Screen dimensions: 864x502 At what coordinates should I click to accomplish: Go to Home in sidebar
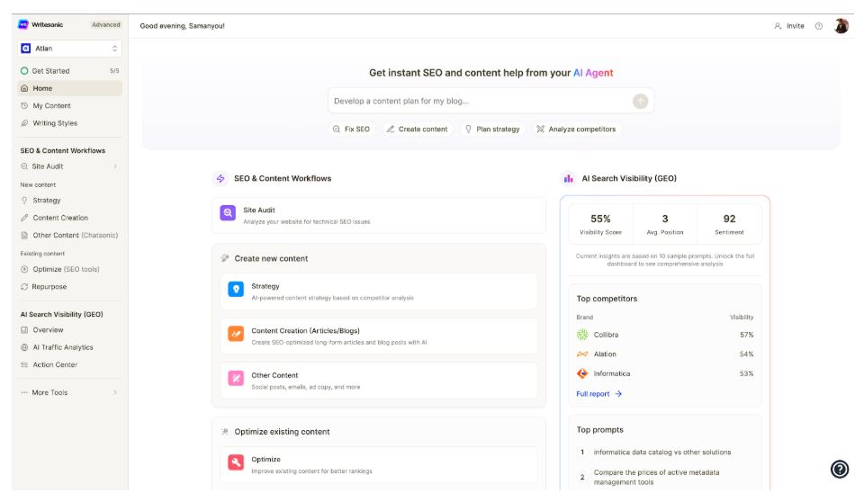(x=69, y=88)
